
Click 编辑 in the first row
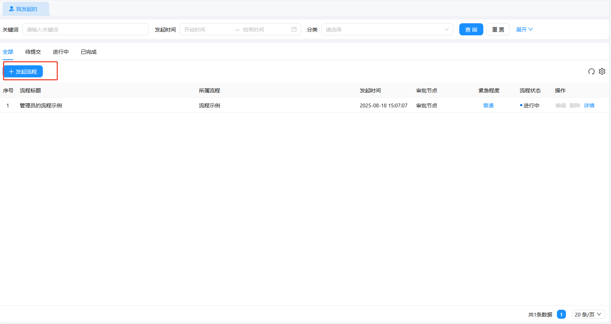tap(560, 105)
